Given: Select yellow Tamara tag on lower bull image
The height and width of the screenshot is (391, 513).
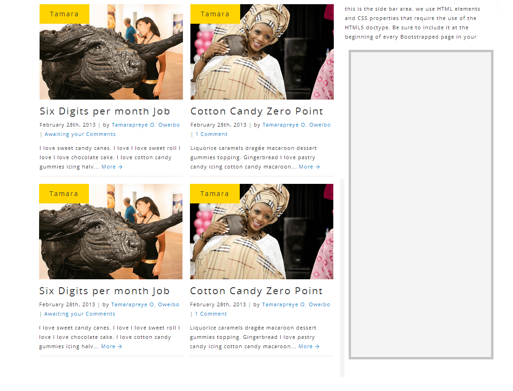Looking at the screenshot, I should point(64,194).
